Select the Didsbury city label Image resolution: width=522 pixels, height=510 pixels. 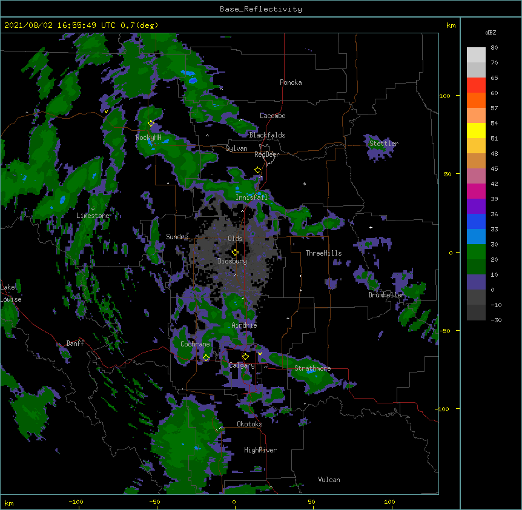coord(233,261)
